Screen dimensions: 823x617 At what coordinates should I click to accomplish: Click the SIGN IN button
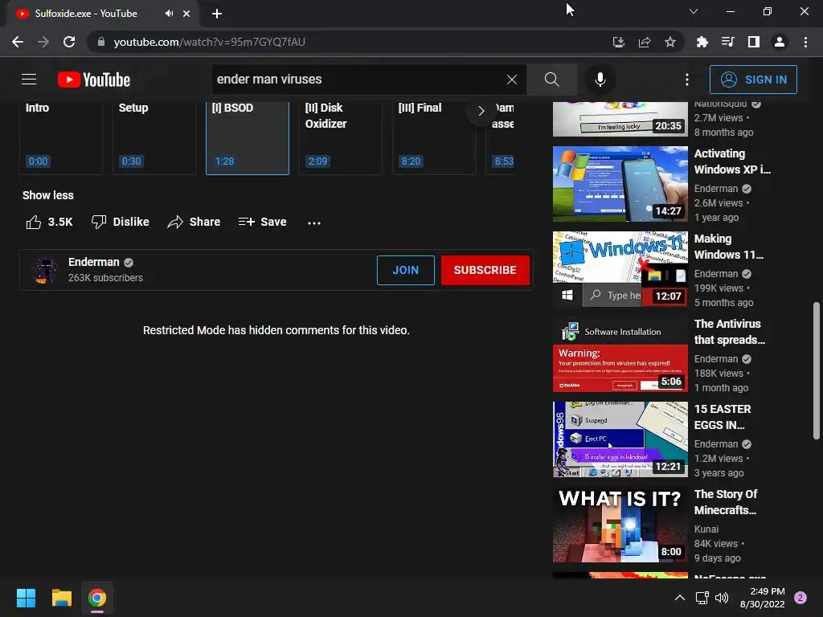click(x=753, y=80)
